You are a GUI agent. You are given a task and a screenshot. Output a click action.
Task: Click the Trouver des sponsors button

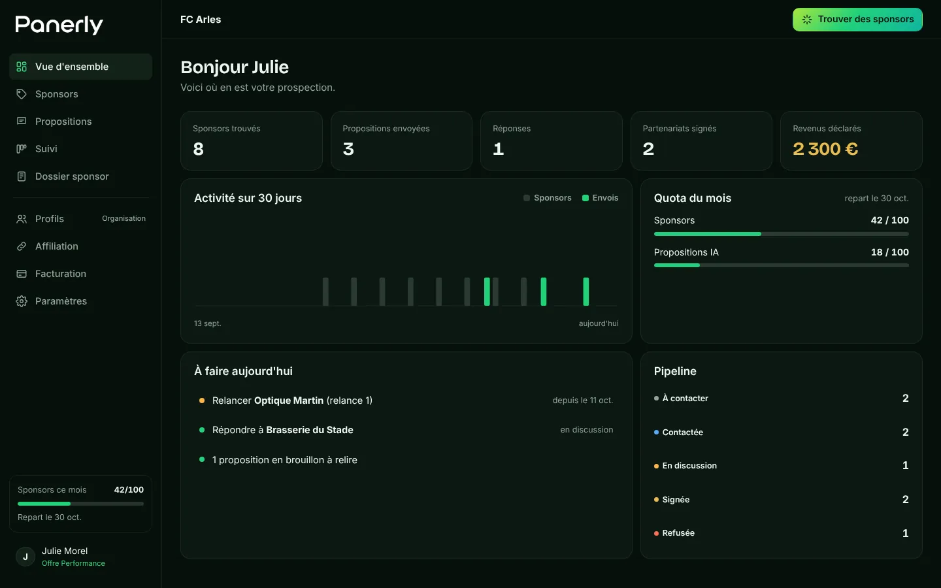857,20
